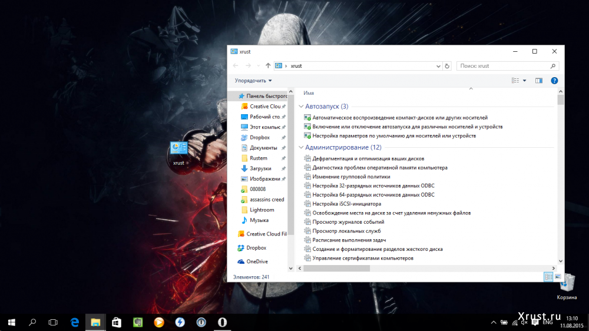Collapse the Администрирование (12) group
The image size is (589, 331).
click(301, 147)
